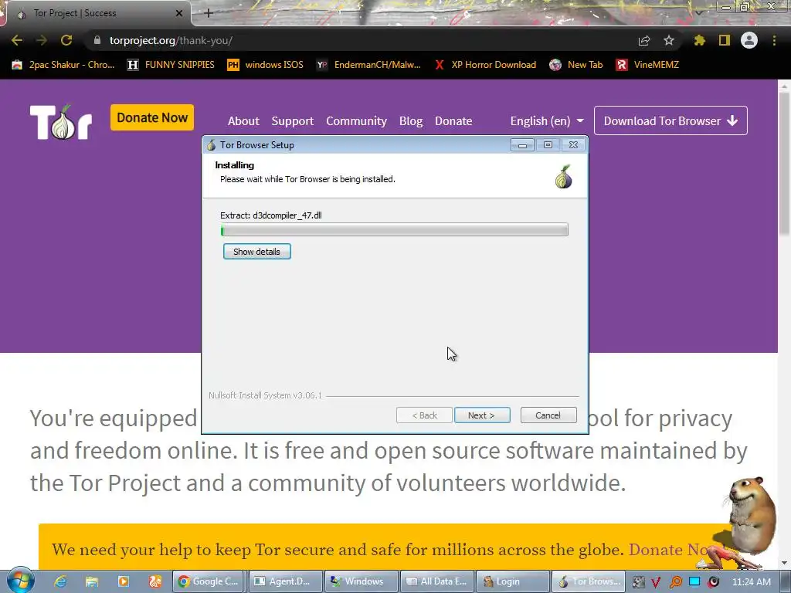Open the media player taskbar icon

[124, 581]
